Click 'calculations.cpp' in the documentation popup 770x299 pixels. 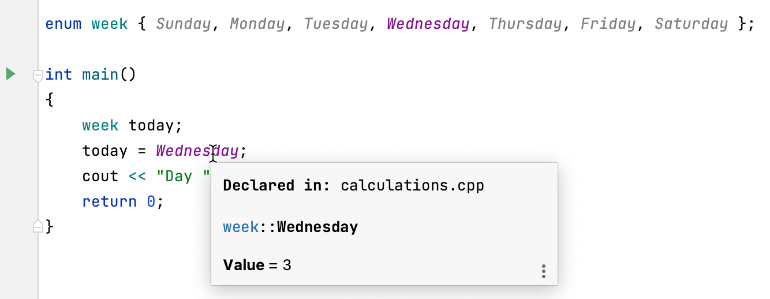(412, 185)
